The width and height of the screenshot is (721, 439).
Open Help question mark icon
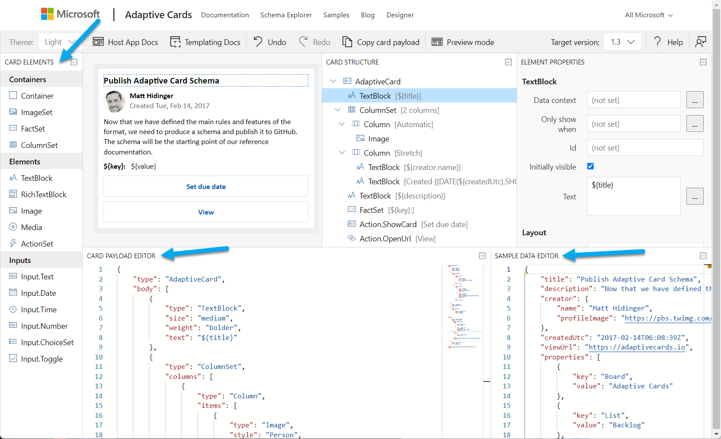coord(657,42)
